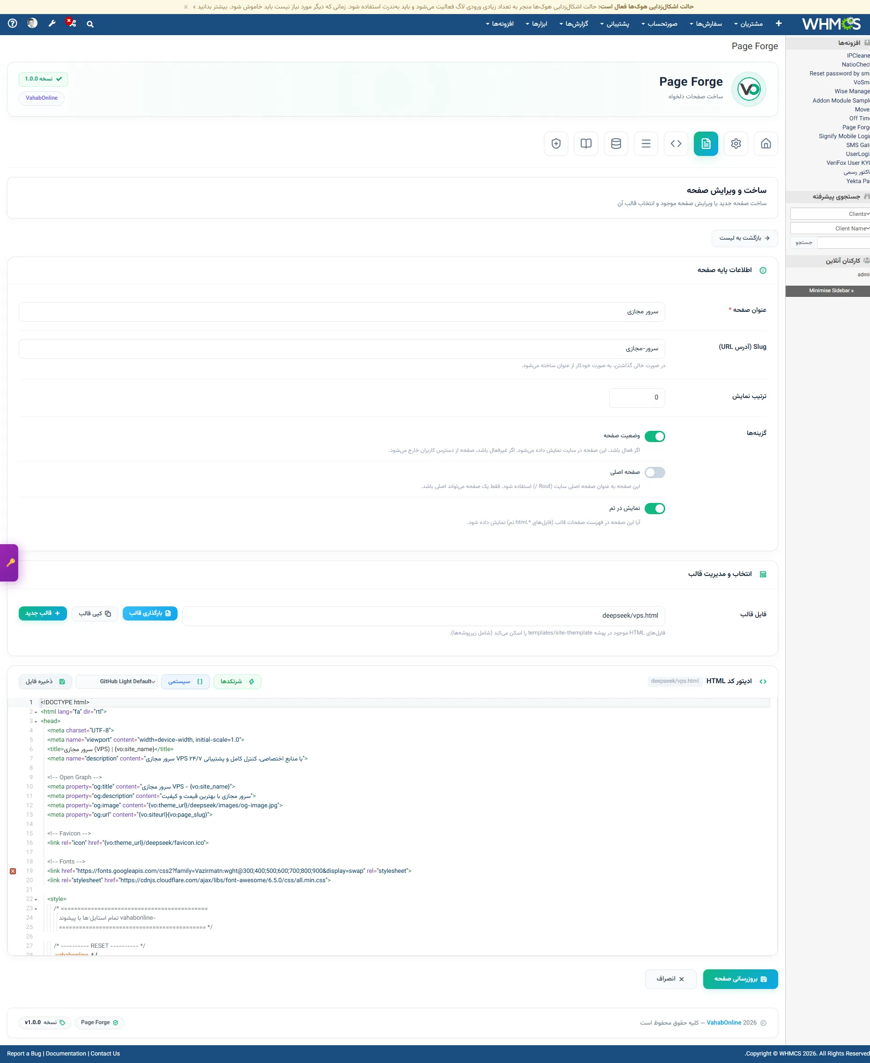
Task: Enable the صفحه اصلی switch
Action: click(654, 472)
